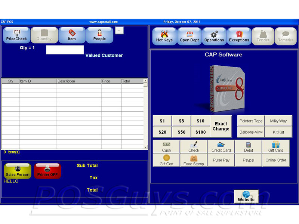Open the PriceCheck function
This screenshot has width=299, height=224.
point(16,35)
